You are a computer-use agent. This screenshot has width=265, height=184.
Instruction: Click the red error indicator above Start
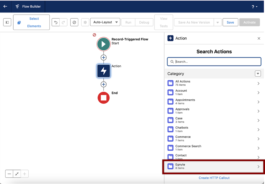point(95,35)
